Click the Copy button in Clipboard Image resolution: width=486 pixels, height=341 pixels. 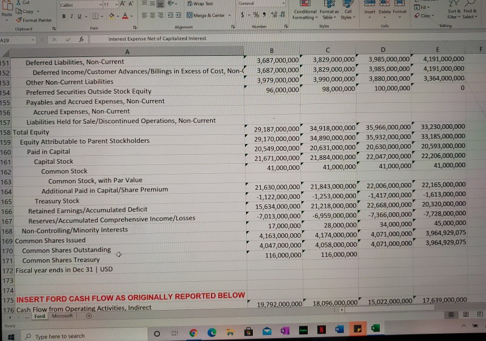point(25,11)
